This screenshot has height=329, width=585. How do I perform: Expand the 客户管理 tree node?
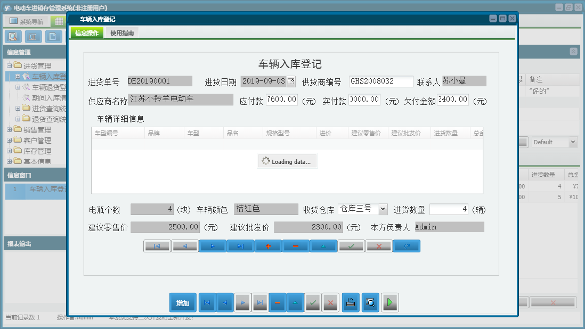tap(10, 141)
